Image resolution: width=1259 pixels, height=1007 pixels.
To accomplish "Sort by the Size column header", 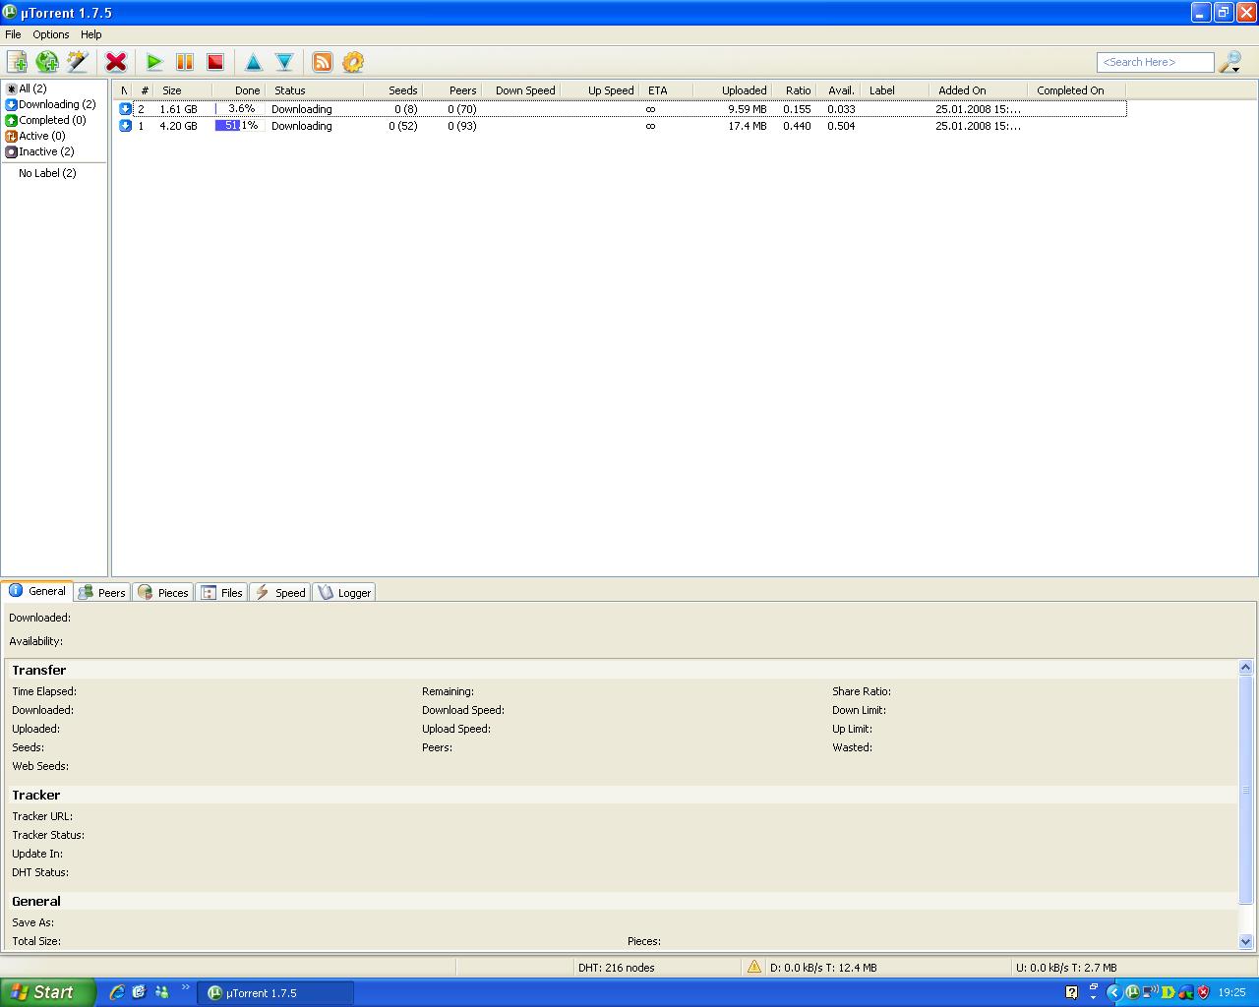I will 183,90.
